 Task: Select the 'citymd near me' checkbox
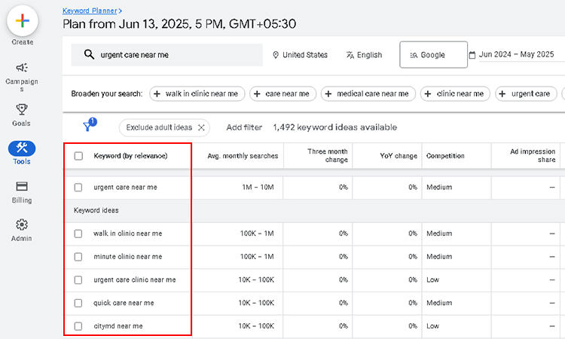pos(78,326)
